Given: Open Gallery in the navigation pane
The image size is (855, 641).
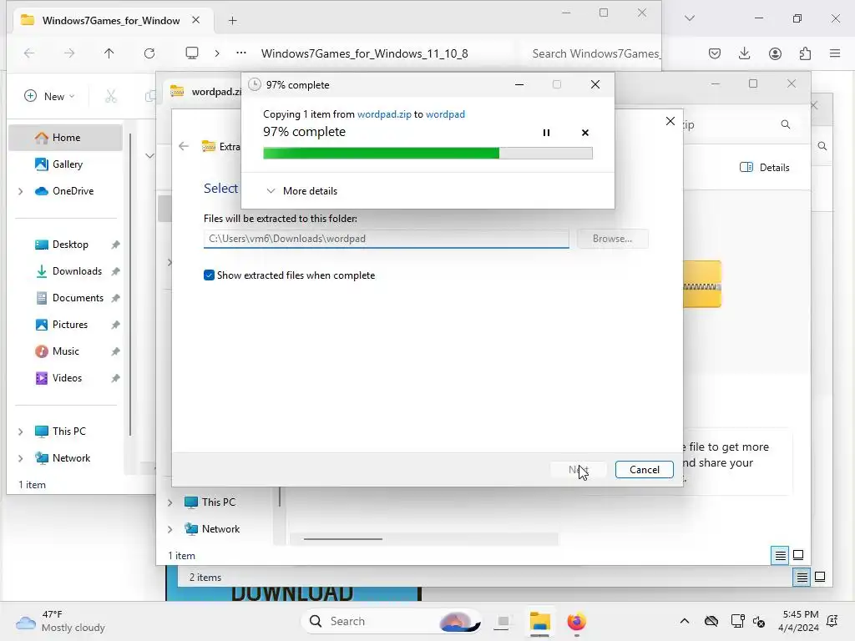Looking at the screenshot, I should coord(66,164).
